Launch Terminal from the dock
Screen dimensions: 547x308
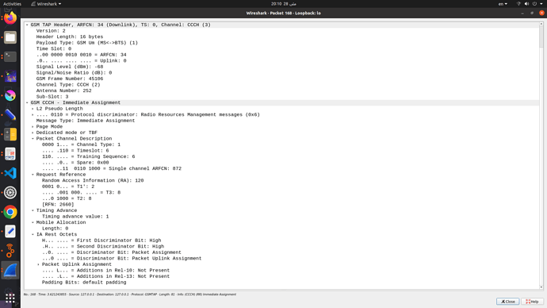pyautogui.click(x=10, y=56)
